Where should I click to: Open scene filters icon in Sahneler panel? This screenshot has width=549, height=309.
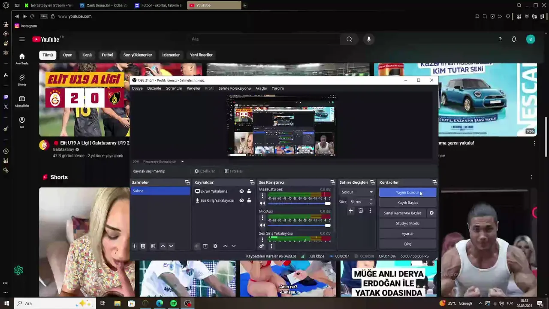pos(153,246)
